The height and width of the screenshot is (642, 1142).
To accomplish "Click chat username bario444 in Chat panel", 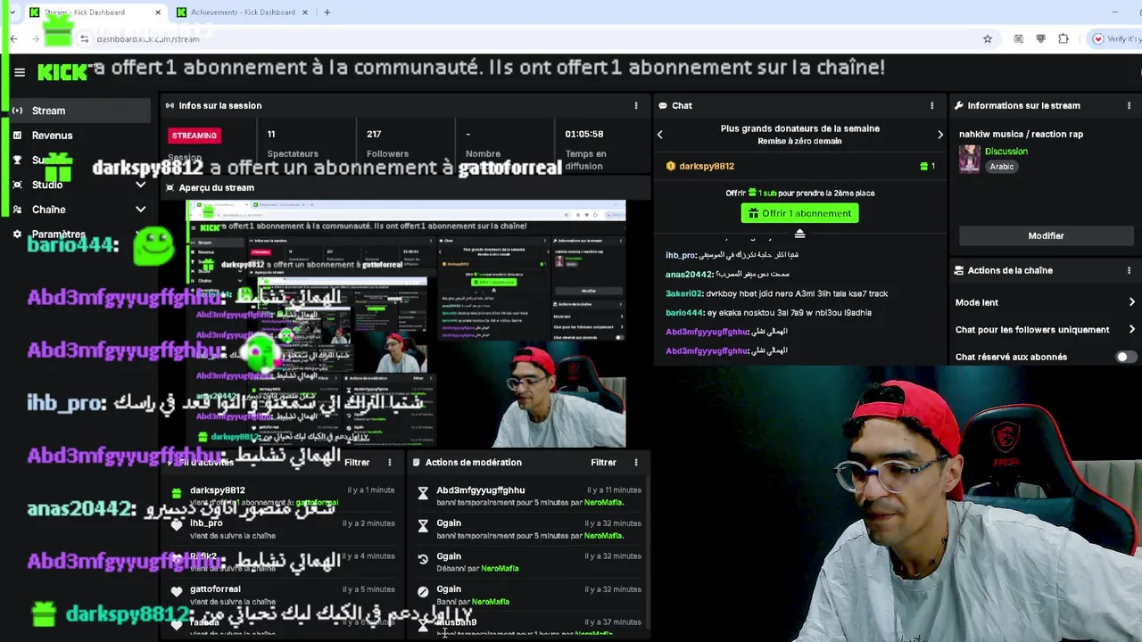I will pos(684,312).
